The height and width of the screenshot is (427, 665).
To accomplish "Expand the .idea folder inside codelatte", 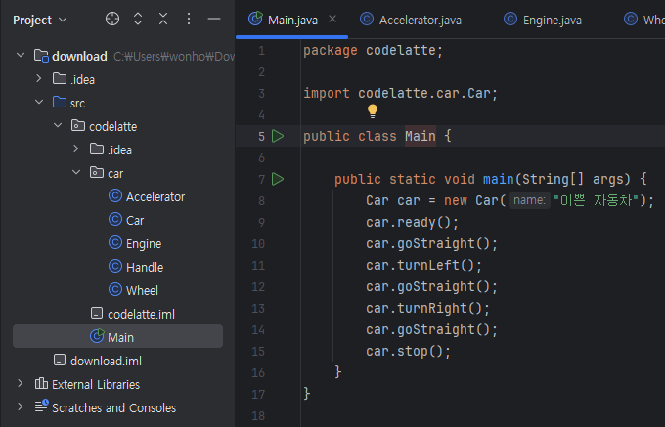I will point(76,149).
